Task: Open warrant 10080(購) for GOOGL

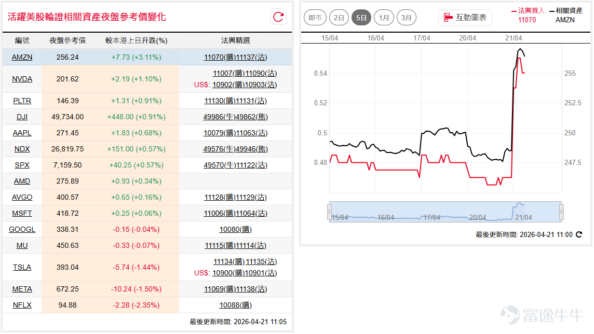Action: 236,230
